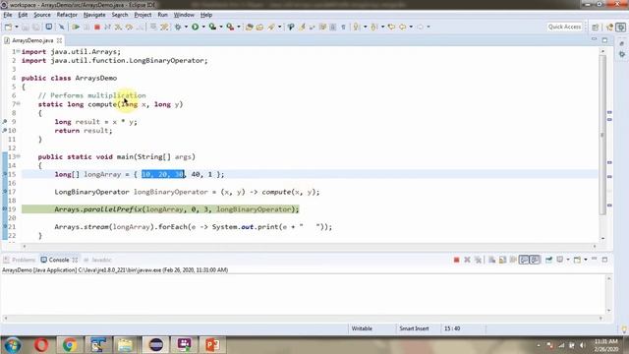This screenshot has width=629, height=354.
Task: Open the Run button dropdown arrow
Action: [203, 27]
